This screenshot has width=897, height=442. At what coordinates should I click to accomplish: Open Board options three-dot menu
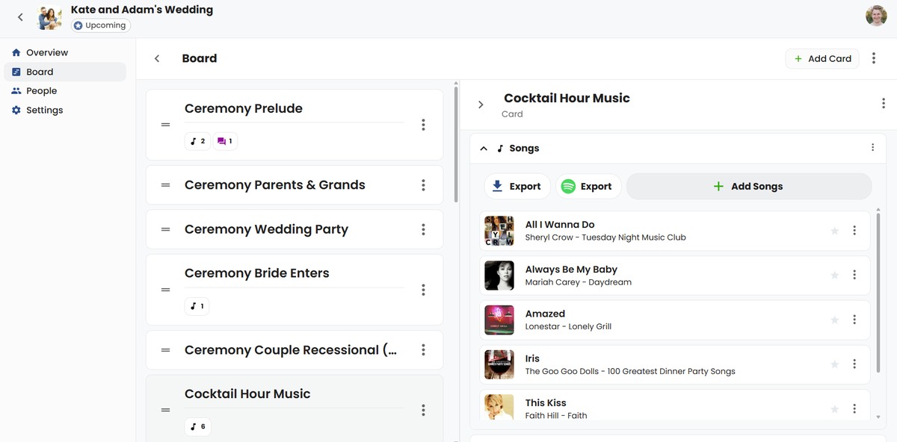click(x=874, y=58)
